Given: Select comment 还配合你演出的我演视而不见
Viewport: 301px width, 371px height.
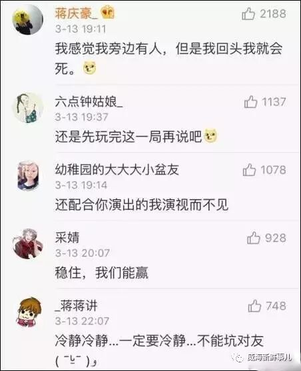Looking at the screenshot, I should pos(142,204).
